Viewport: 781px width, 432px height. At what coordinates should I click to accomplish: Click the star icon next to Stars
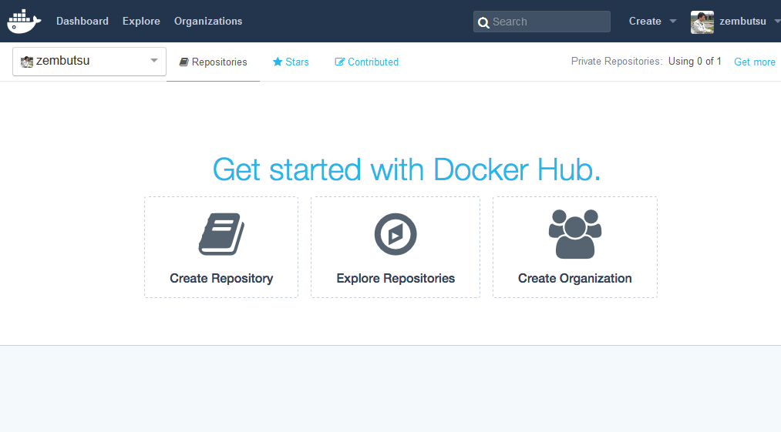pyautogui.click(x=278, y=62)
